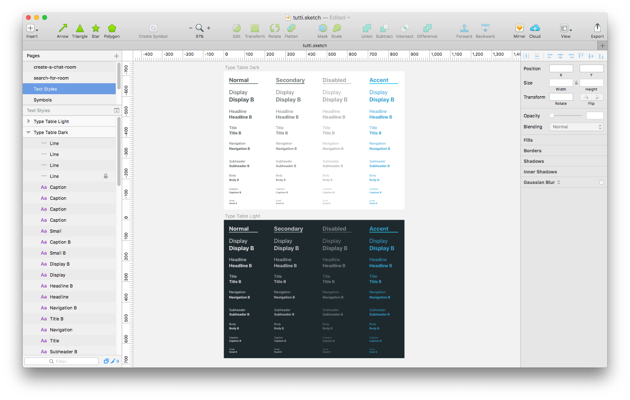Click the Scale toolbar icon
Viewport: 630px width, 400px height.
point(337,28)
